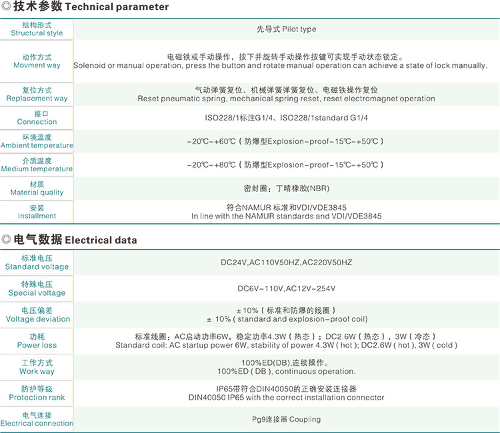The height and width of the screenshot is (433, 500).
Task: Click the DC6V~110V,AC12V~254V special voltage value
Action: [x=286, y=288]
